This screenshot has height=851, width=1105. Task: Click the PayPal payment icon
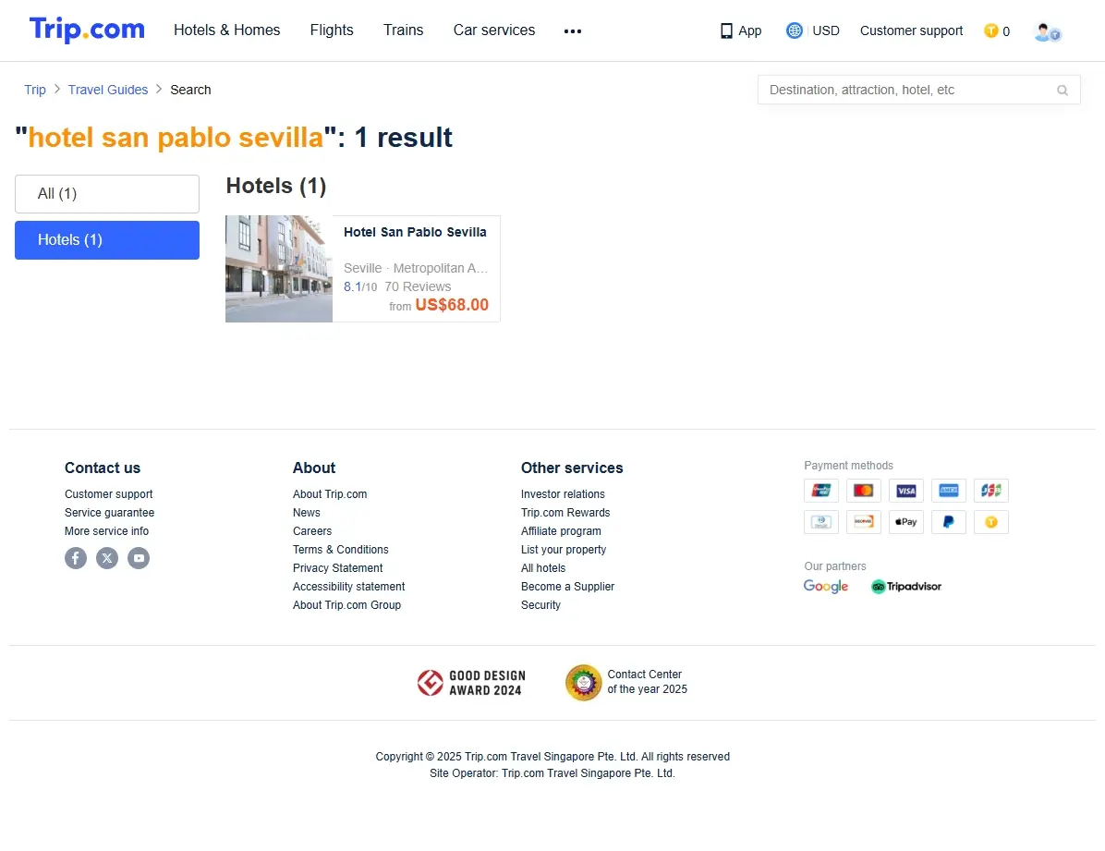tap(949, 522)
